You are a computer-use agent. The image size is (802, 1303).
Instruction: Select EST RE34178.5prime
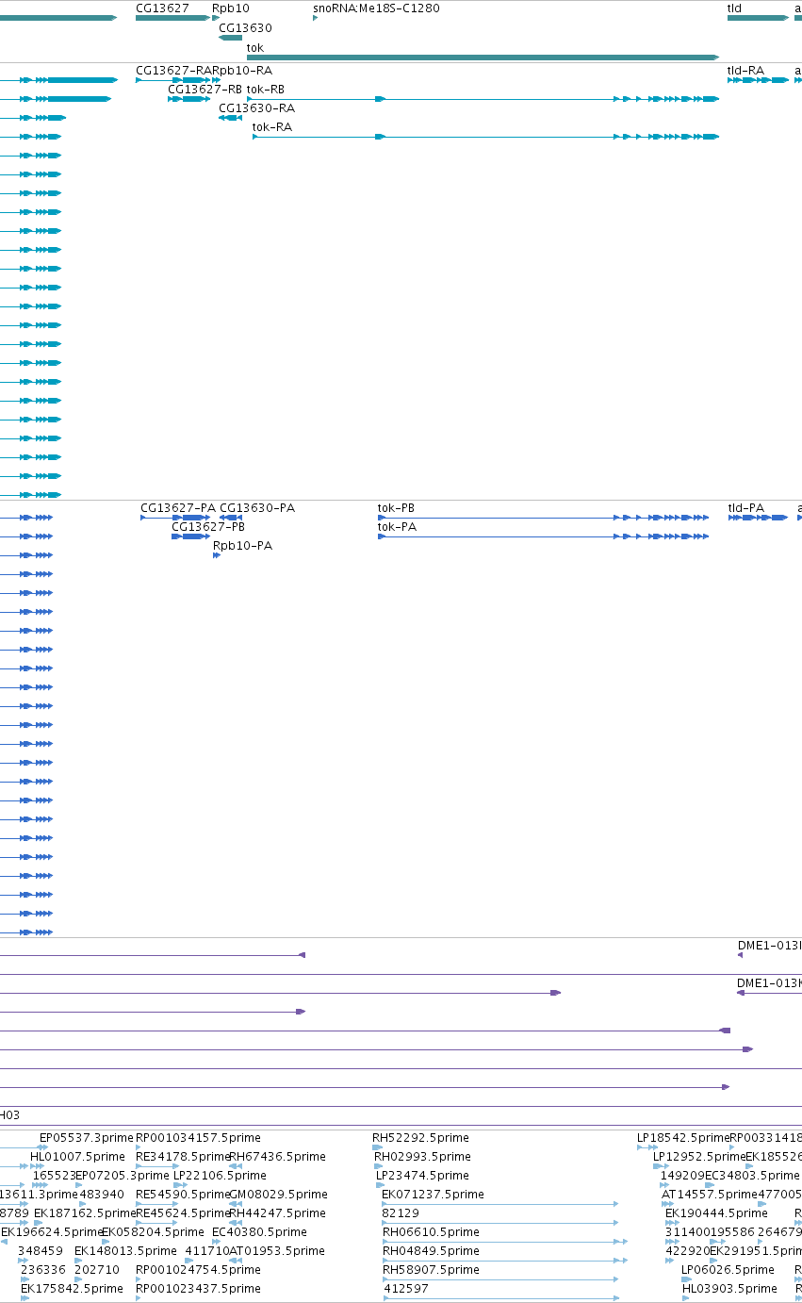[183, 1157]
